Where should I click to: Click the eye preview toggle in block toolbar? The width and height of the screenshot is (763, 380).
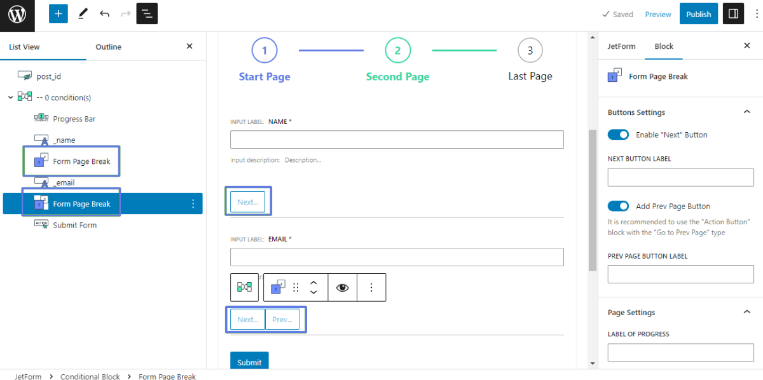pyautogui.click(x=342, y=287)
